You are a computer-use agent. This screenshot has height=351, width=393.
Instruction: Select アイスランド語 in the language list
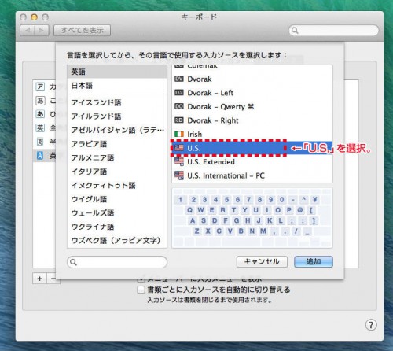tap(117, 102)
